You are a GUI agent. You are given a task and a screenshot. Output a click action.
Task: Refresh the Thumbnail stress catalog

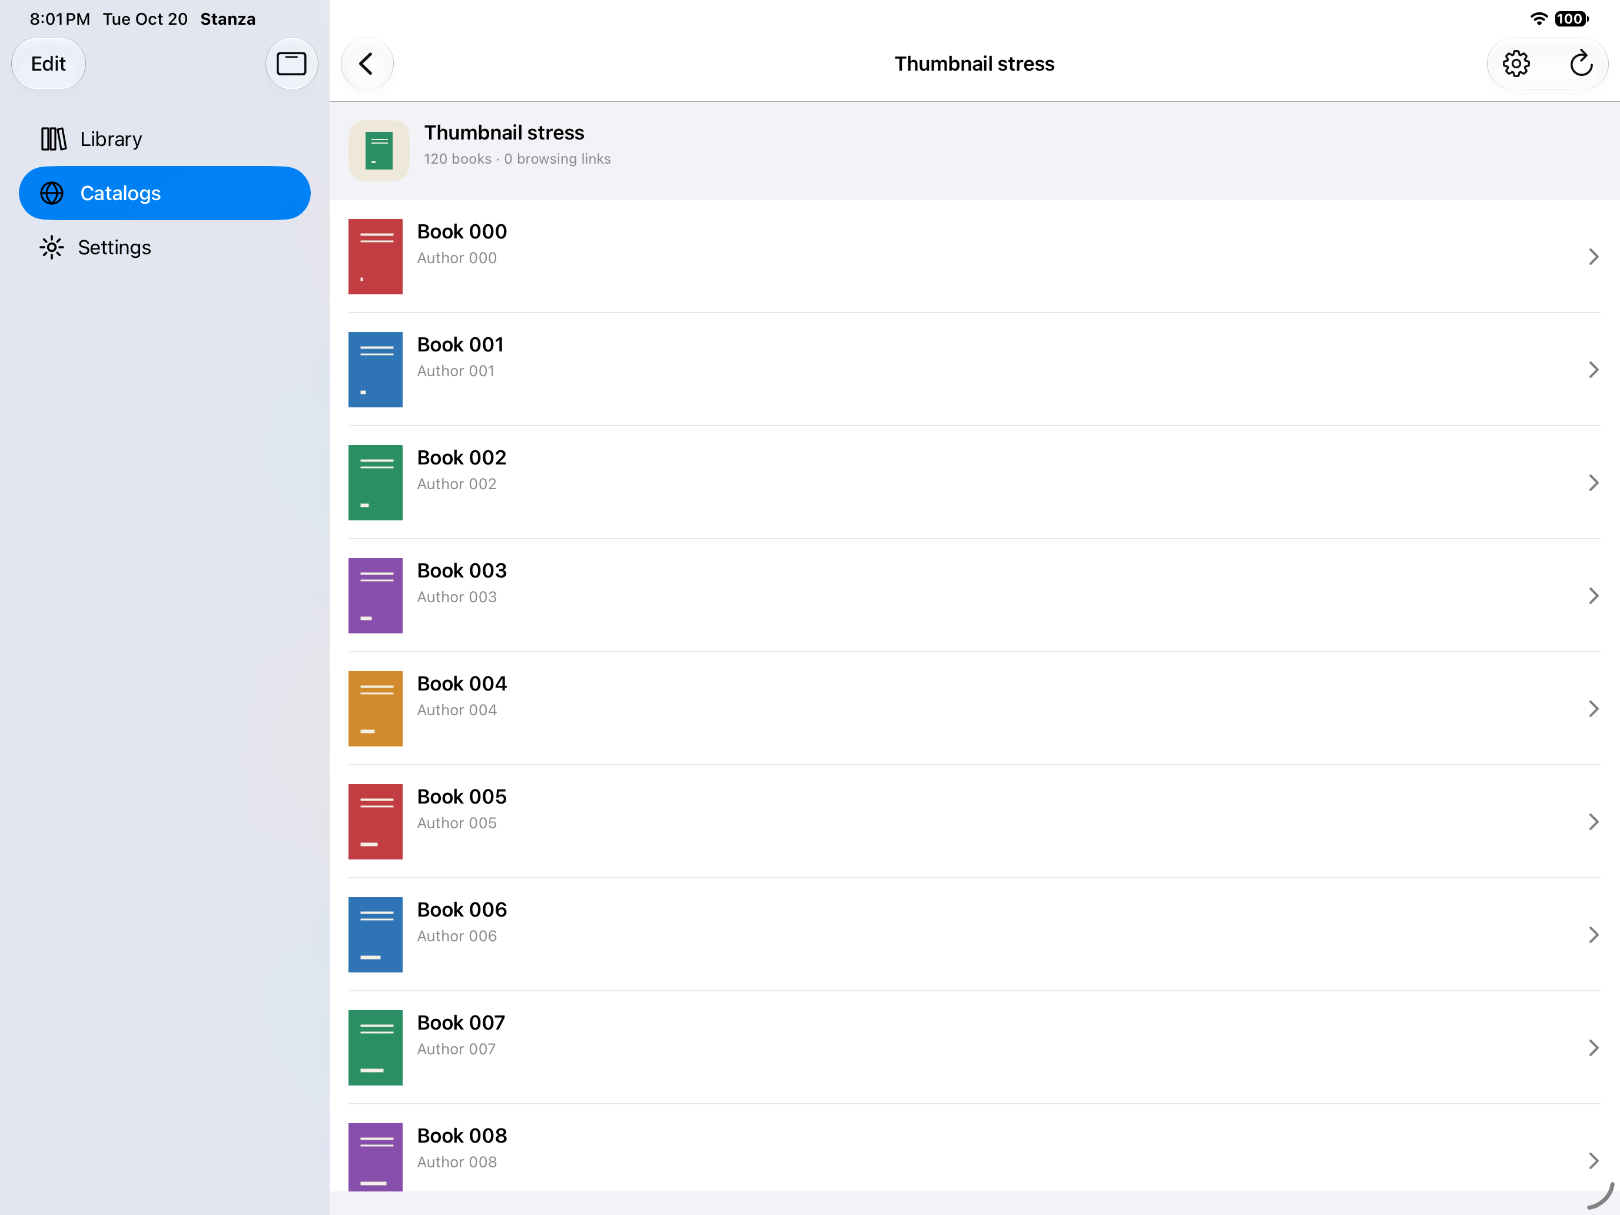[1581, 64]
